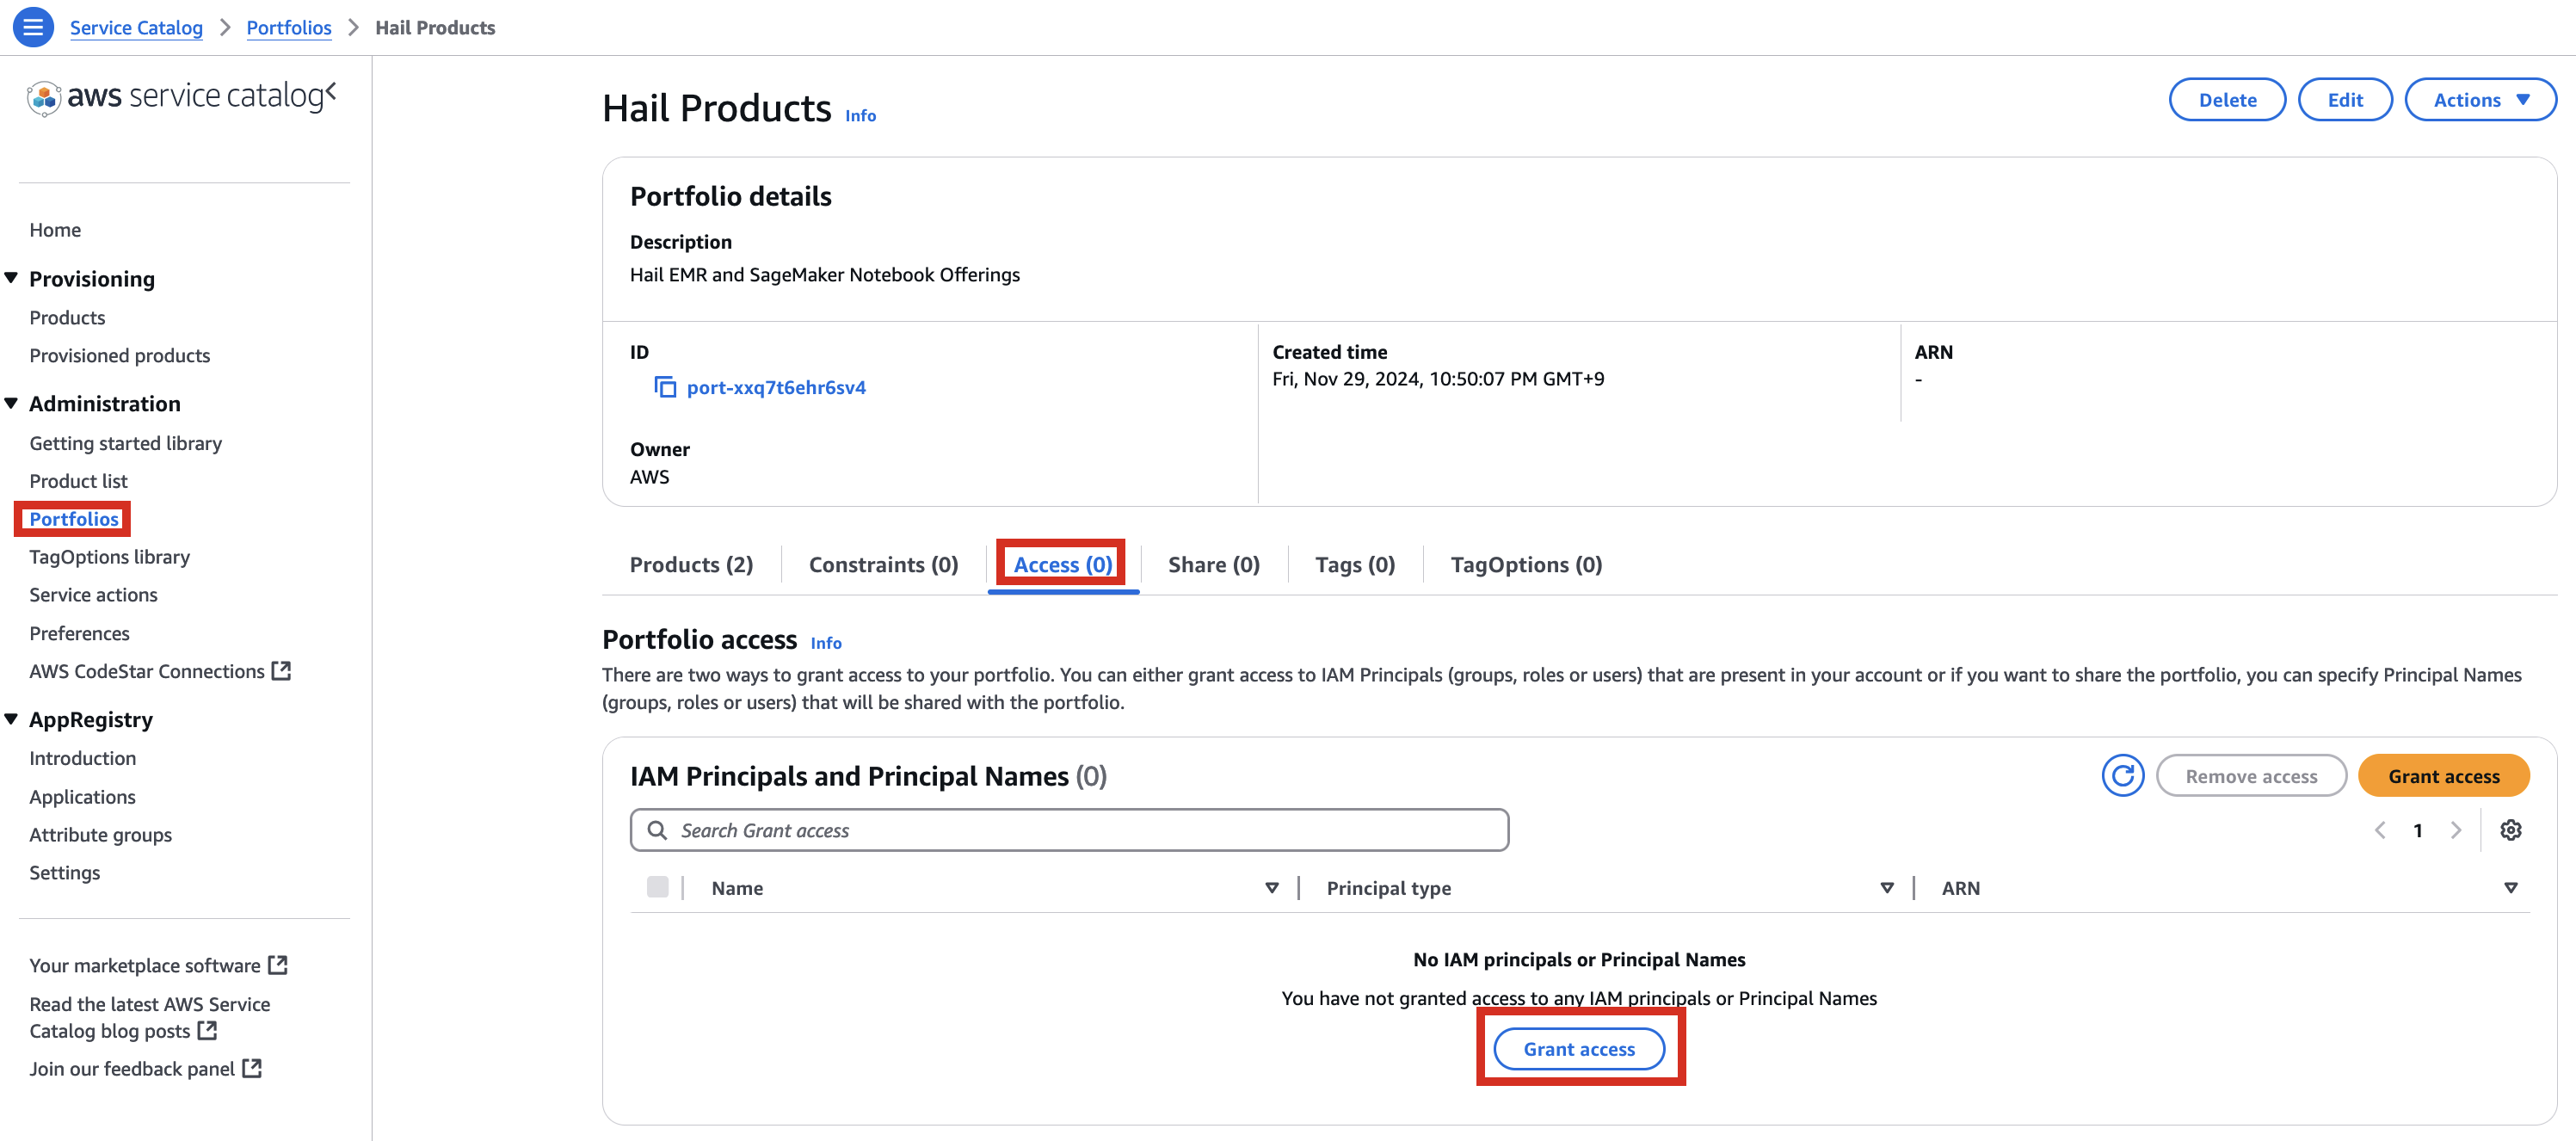Open Attribute groups in sidebar
Image resolution: width=2576 pixels, height=1141 pixels.
click(x=100, y=835)
